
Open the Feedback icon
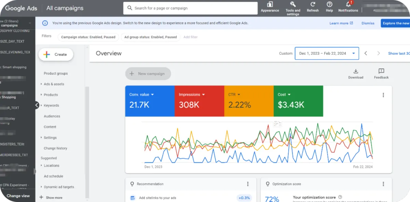[x=381, y=71]
